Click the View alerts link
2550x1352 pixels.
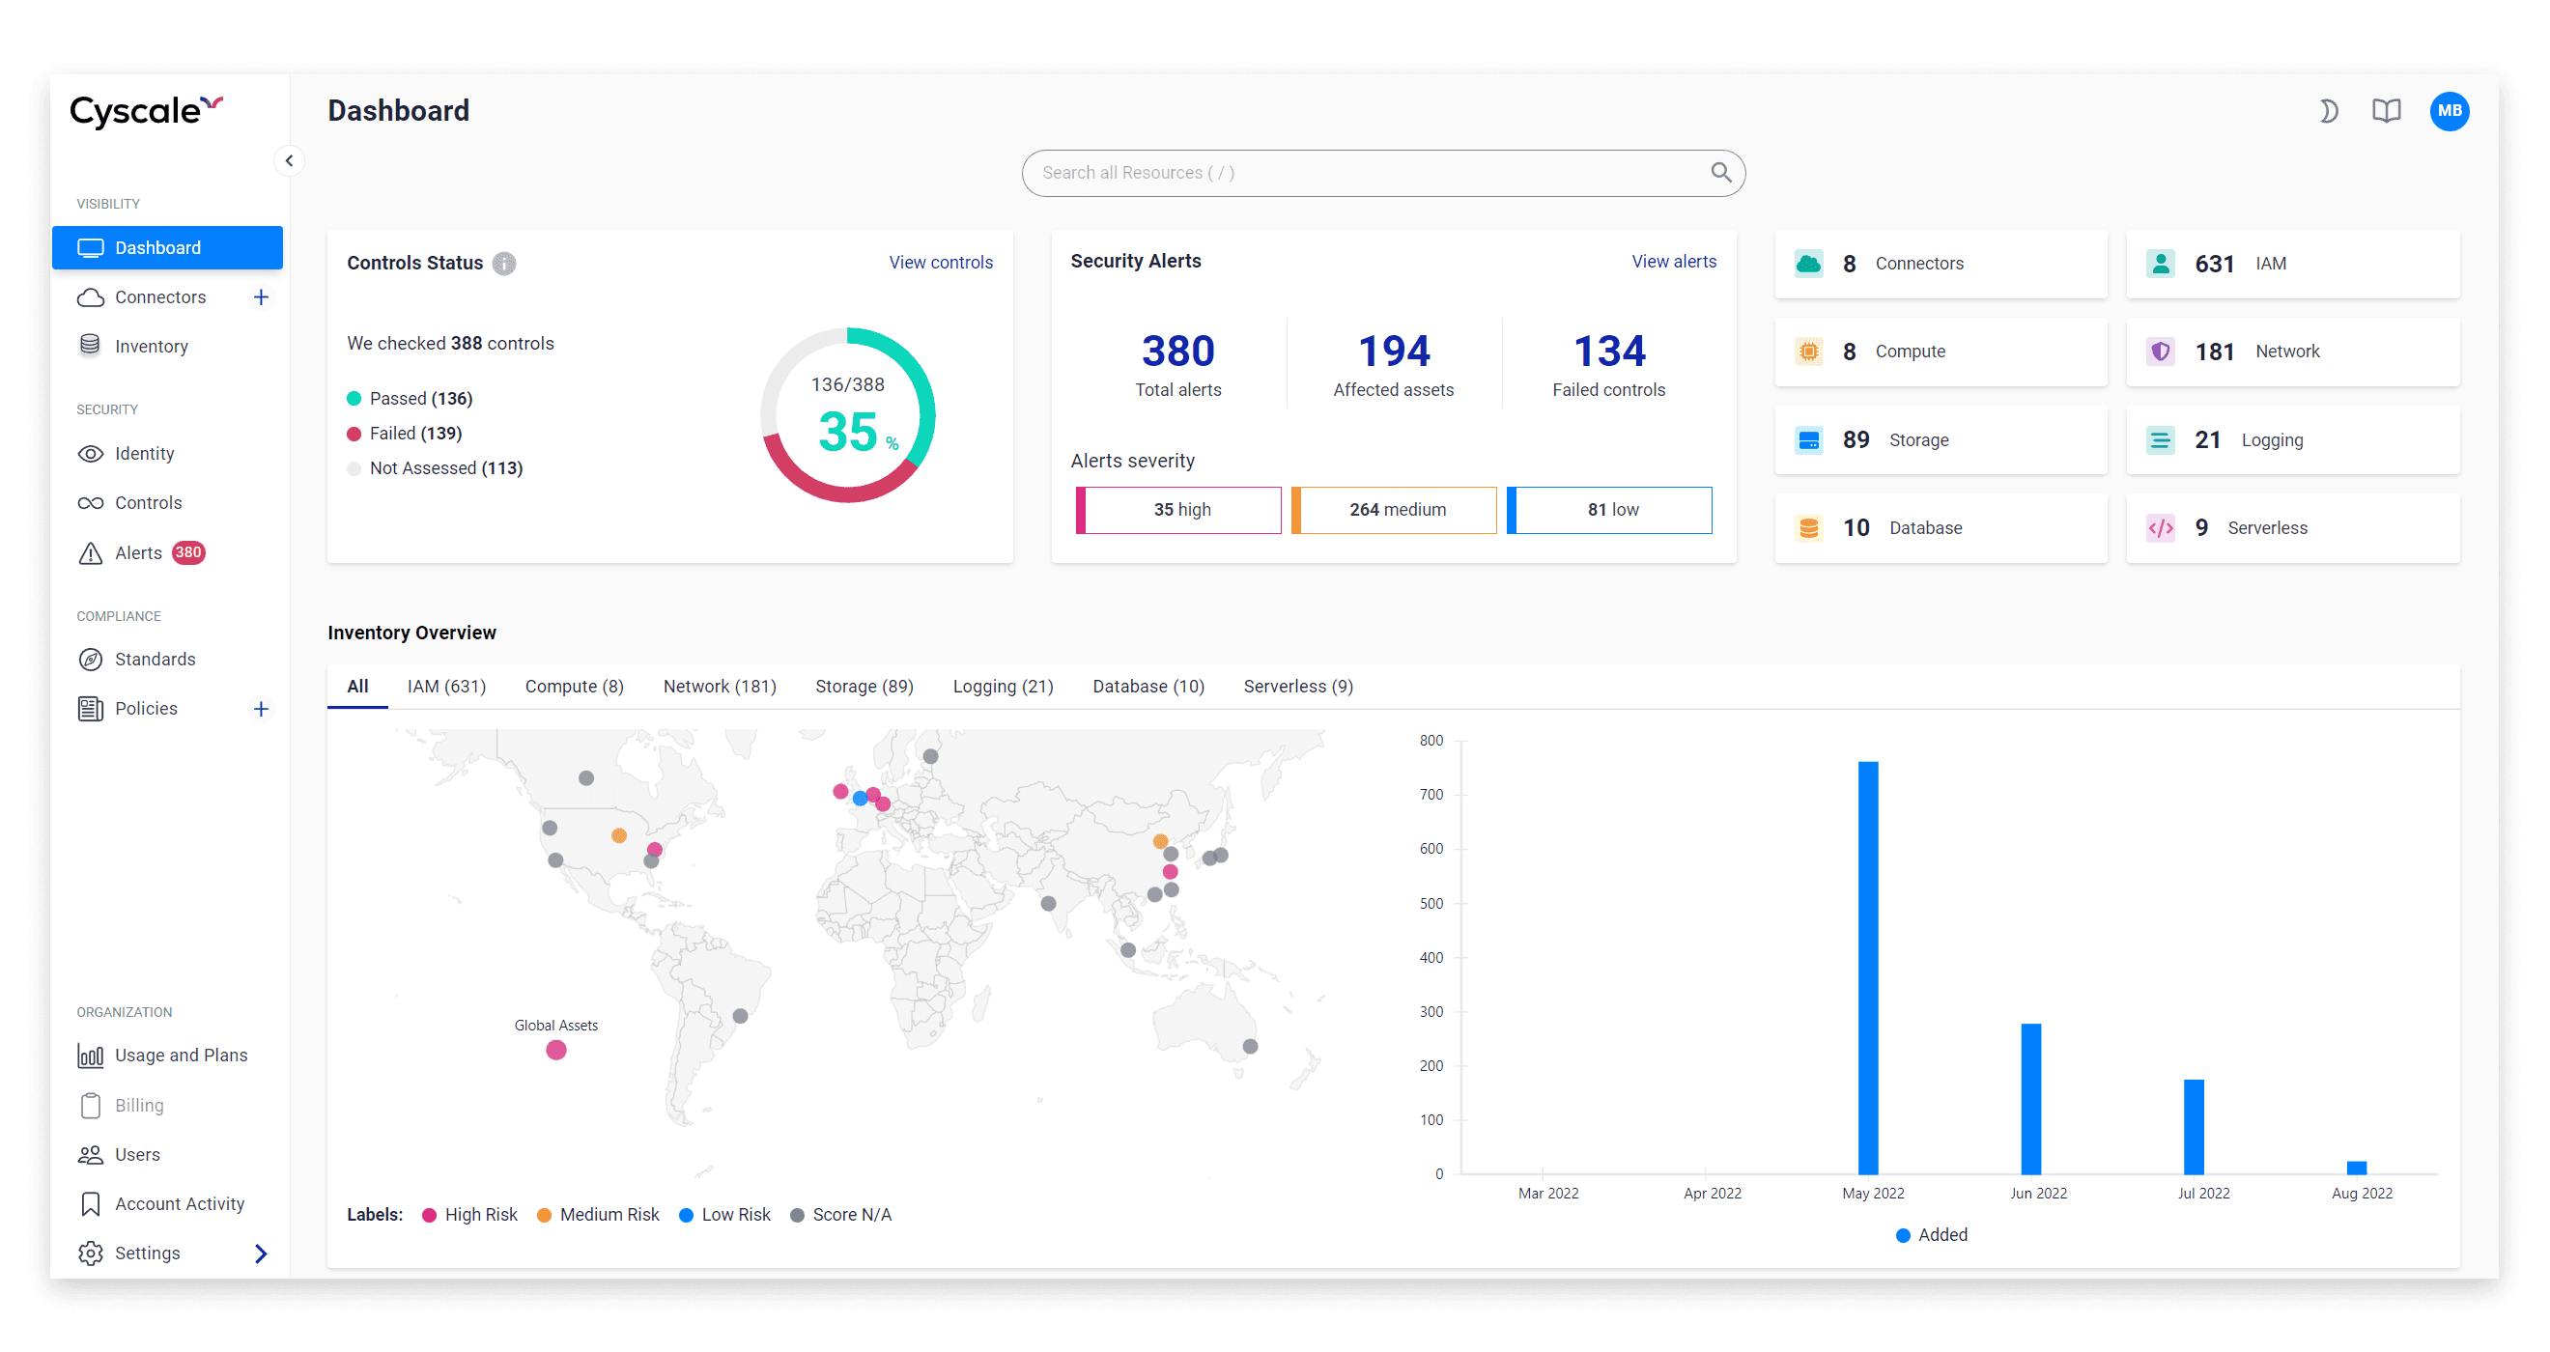pos(1674,261)
